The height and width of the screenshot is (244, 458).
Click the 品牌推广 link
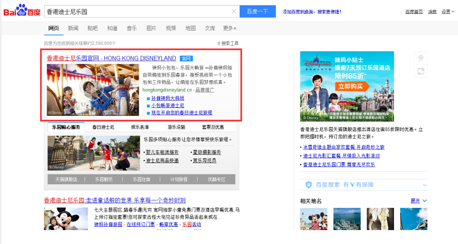pyautogui.click(x=205, y=90)
